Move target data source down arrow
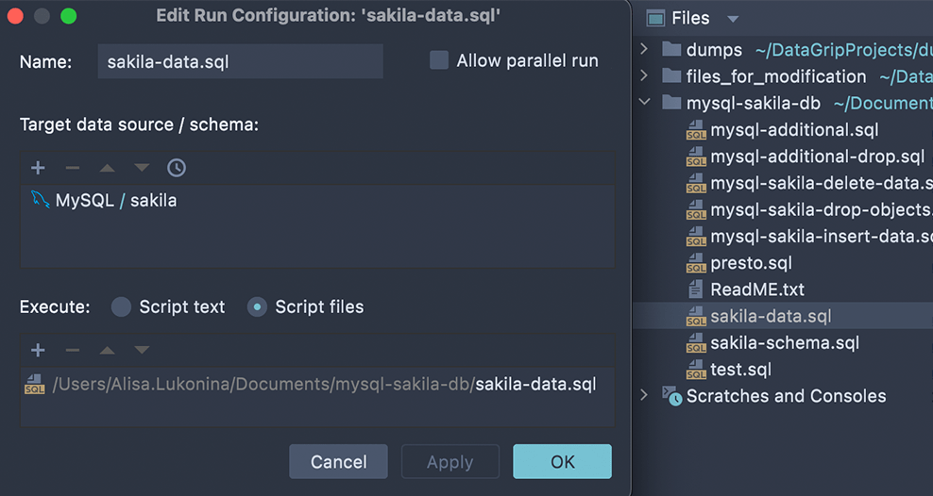The image size is (933, 496). point(142,168)
